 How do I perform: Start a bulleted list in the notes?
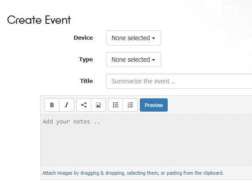click(x=116, y=105)
